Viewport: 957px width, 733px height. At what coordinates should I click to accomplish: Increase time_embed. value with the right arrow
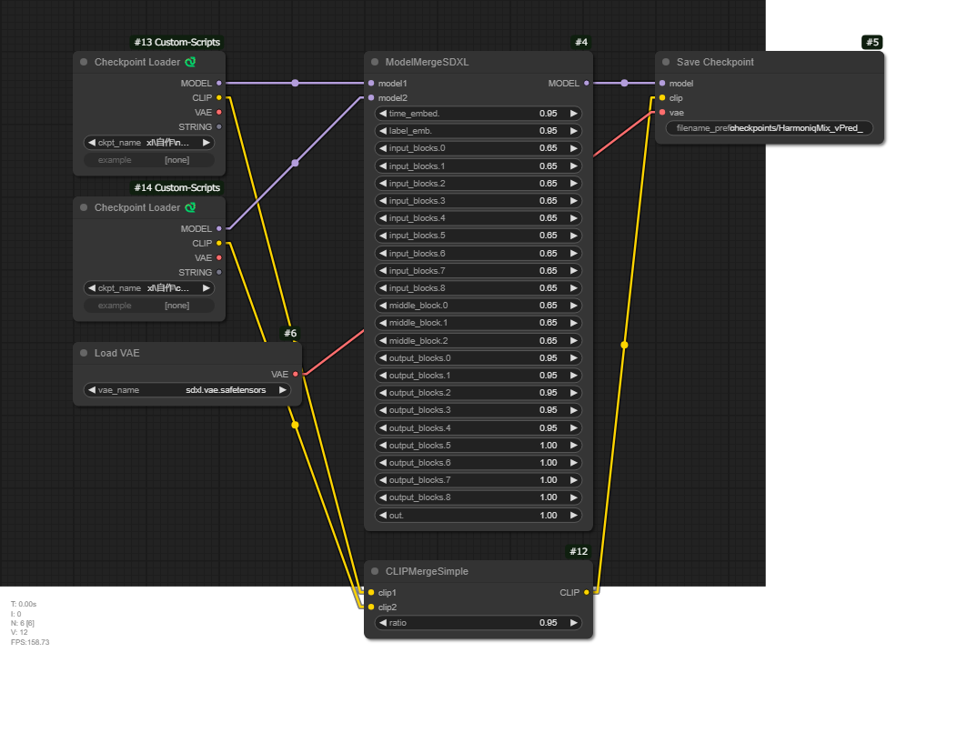(x=573, y=114)
